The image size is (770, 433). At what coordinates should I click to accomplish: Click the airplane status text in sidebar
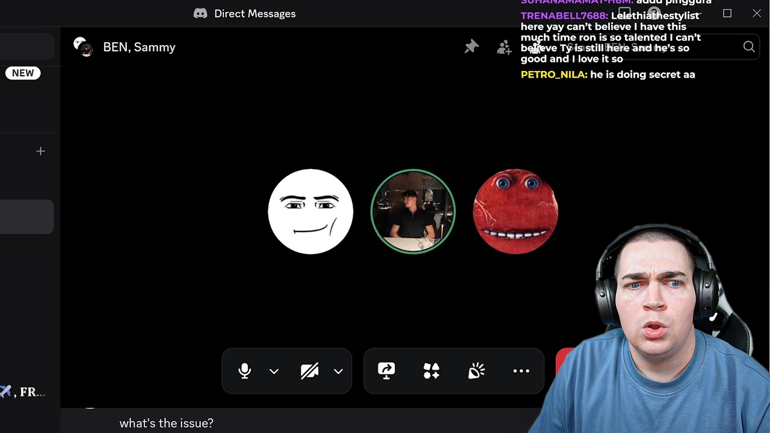coord(23,392)
